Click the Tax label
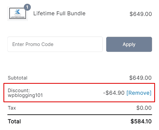 tap(12, 108)
